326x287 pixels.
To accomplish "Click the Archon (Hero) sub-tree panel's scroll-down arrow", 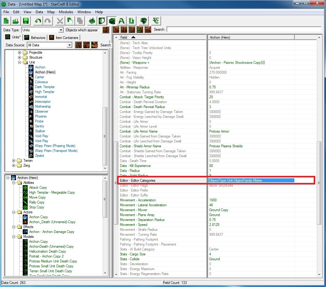I will pyautogui.click(x=105, y=273).
